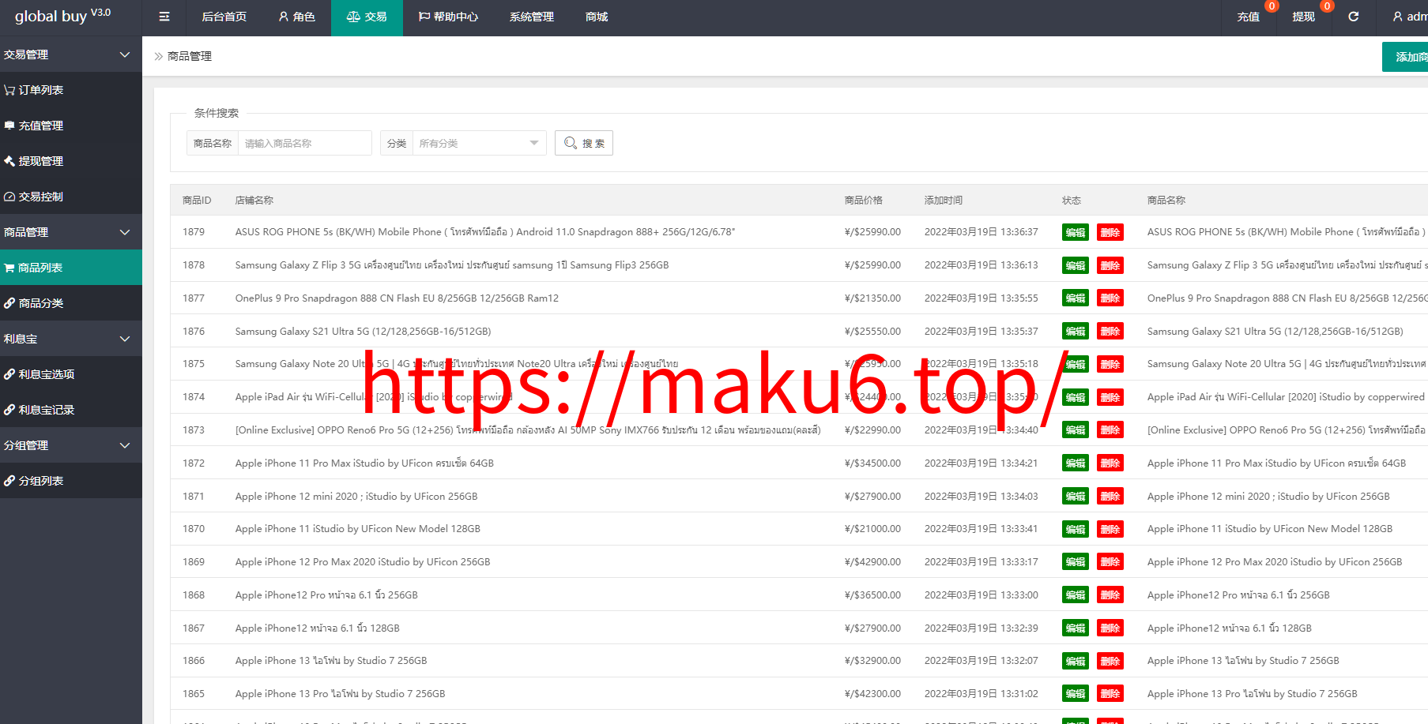Screen dimensions: 1428x724
Task: Open 提现 notifications in the top bar
Action: pyautogui.click(x=1304, y=17)
